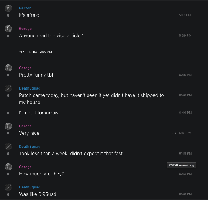
Task: Click Geroge's avatar above "Very nice"
Action: coord(8,126)
